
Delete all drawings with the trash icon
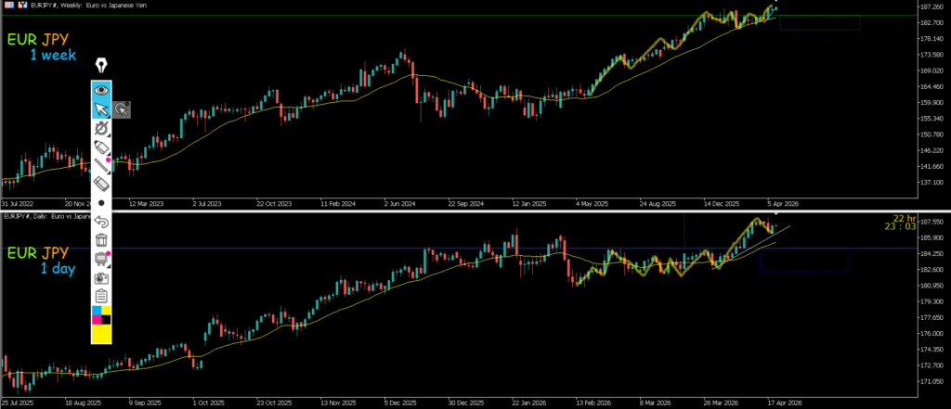point(101,240)
